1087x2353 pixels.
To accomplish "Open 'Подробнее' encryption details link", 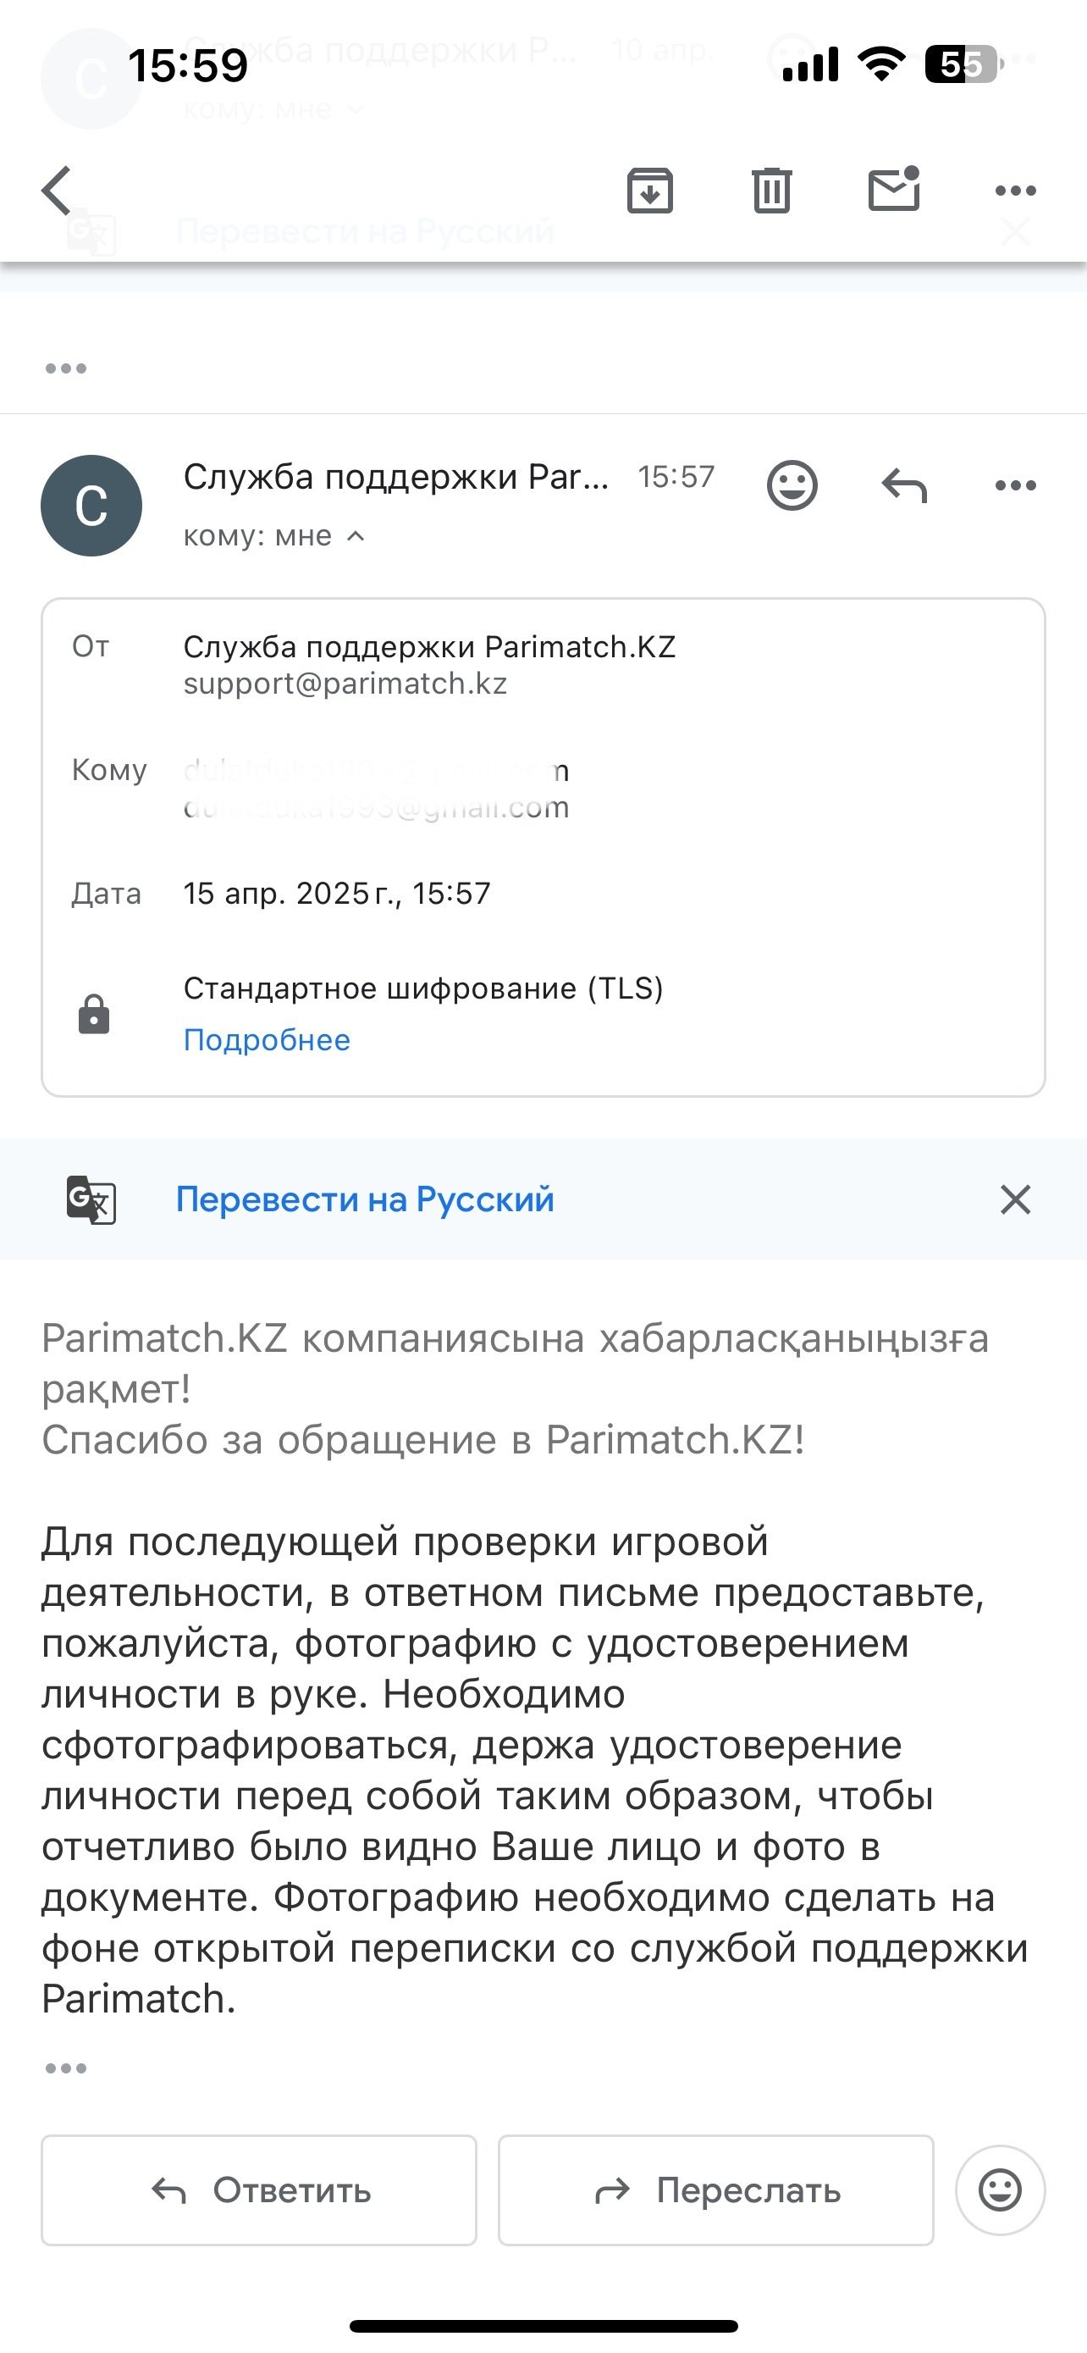I will (267, 1039).
